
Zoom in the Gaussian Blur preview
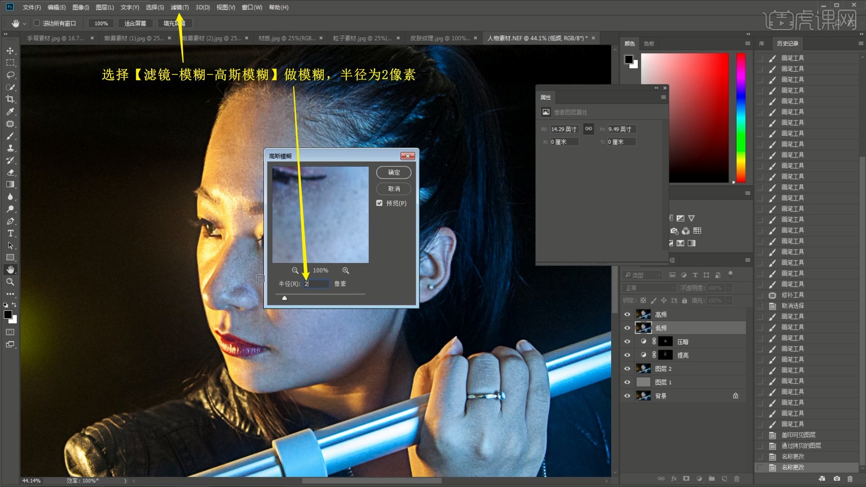(345, 271)
